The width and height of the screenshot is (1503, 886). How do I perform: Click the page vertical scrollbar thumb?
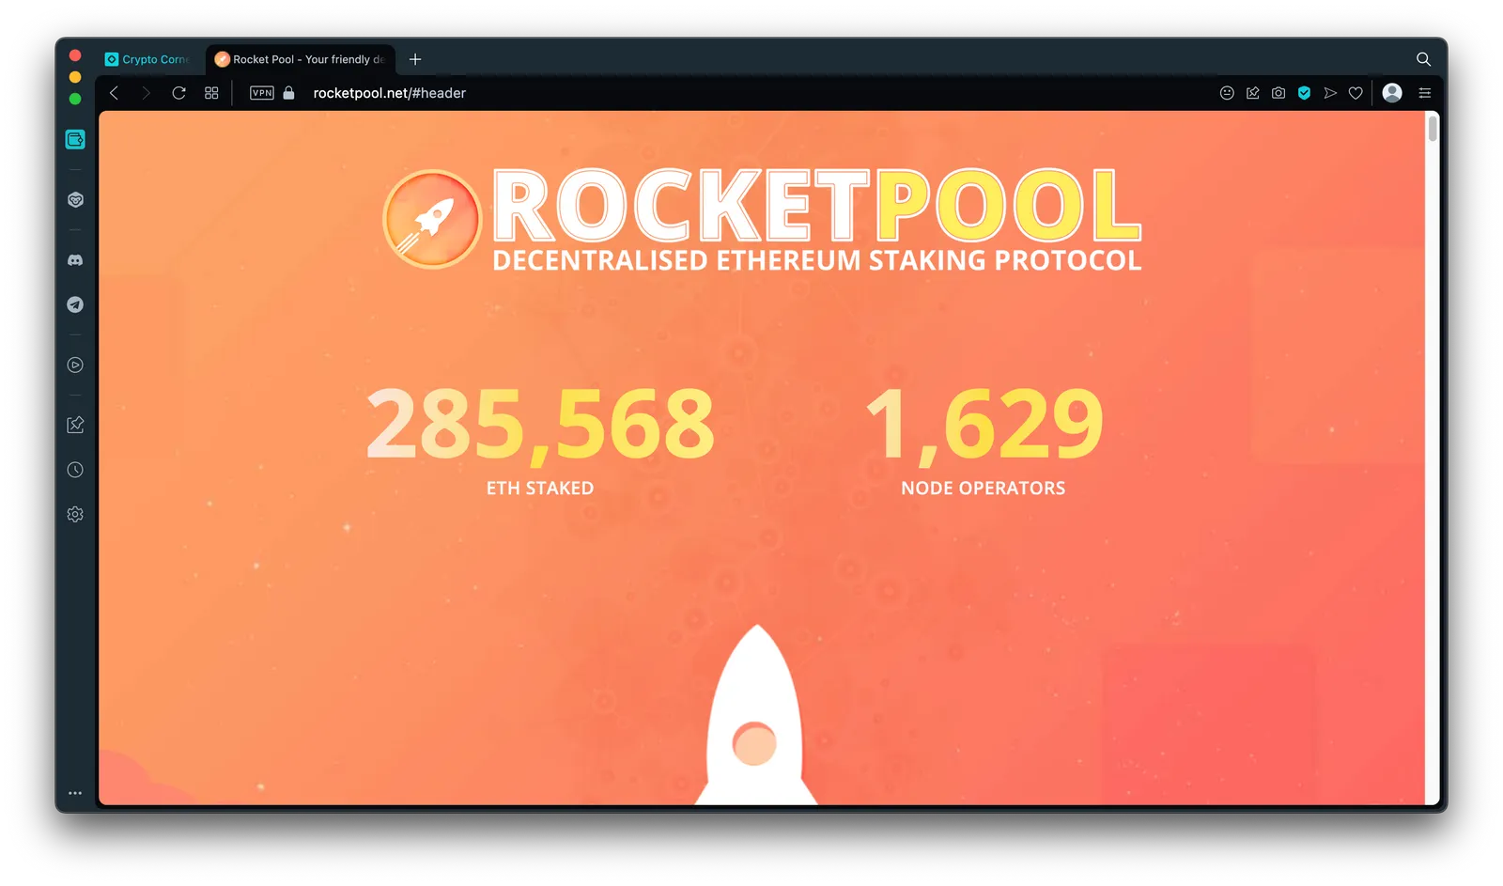click(x=1433, y=128)
